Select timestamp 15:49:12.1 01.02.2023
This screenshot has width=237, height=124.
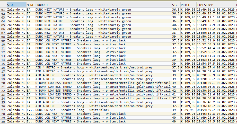[x=216, y=17]
